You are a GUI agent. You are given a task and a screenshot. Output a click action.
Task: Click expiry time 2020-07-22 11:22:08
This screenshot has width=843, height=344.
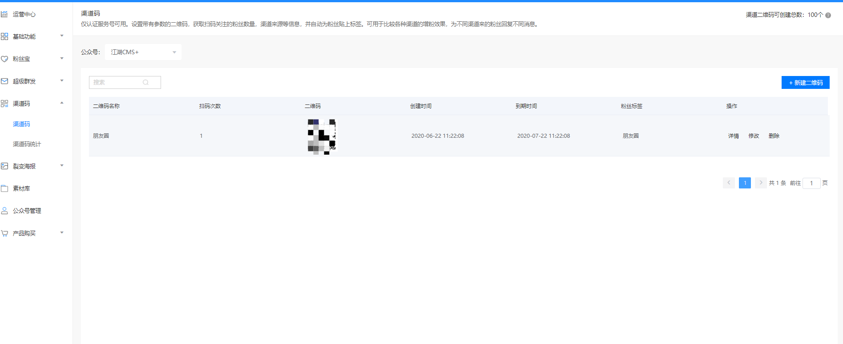click(544, 136)
